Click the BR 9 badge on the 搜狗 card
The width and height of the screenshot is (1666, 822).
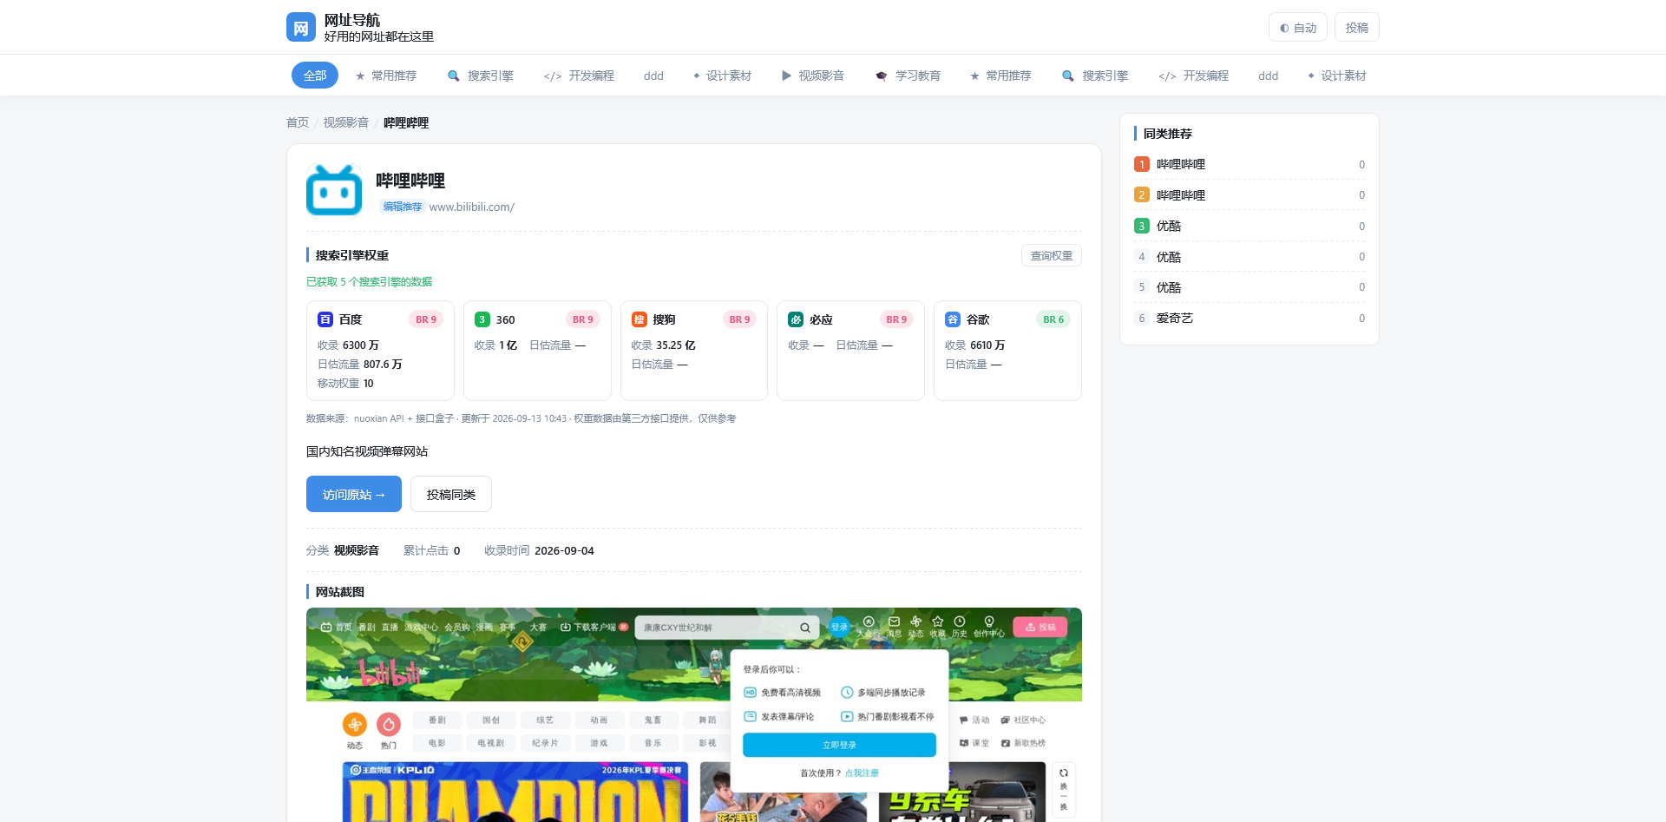click(x=740, y=319)
